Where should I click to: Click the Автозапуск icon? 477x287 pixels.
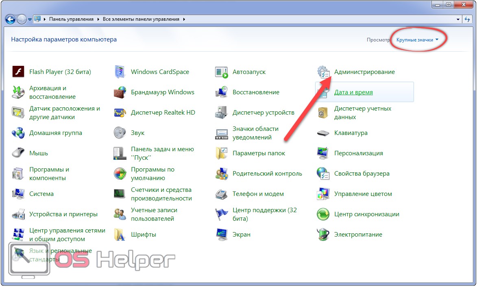tap(222, 72)
